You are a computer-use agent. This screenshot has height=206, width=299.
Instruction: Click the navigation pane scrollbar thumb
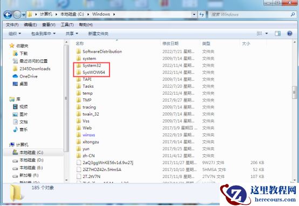coord(66,98)
